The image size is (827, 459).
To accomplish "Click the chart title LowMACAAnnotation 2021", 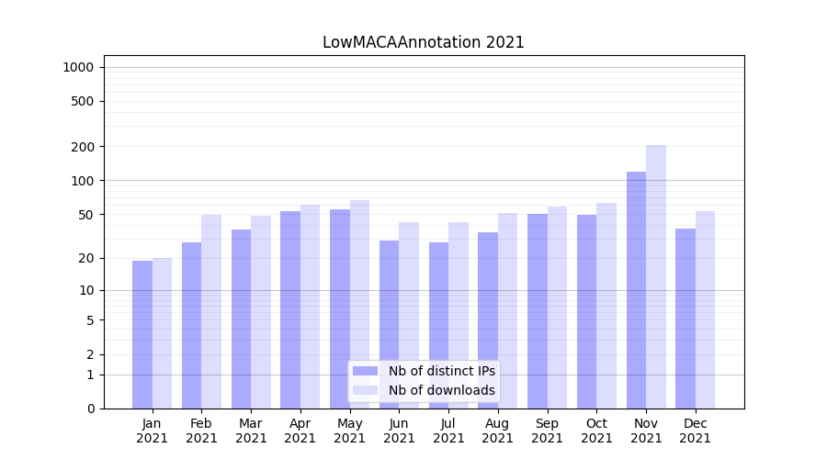I will pyautogui.click(x=423, y=42).
